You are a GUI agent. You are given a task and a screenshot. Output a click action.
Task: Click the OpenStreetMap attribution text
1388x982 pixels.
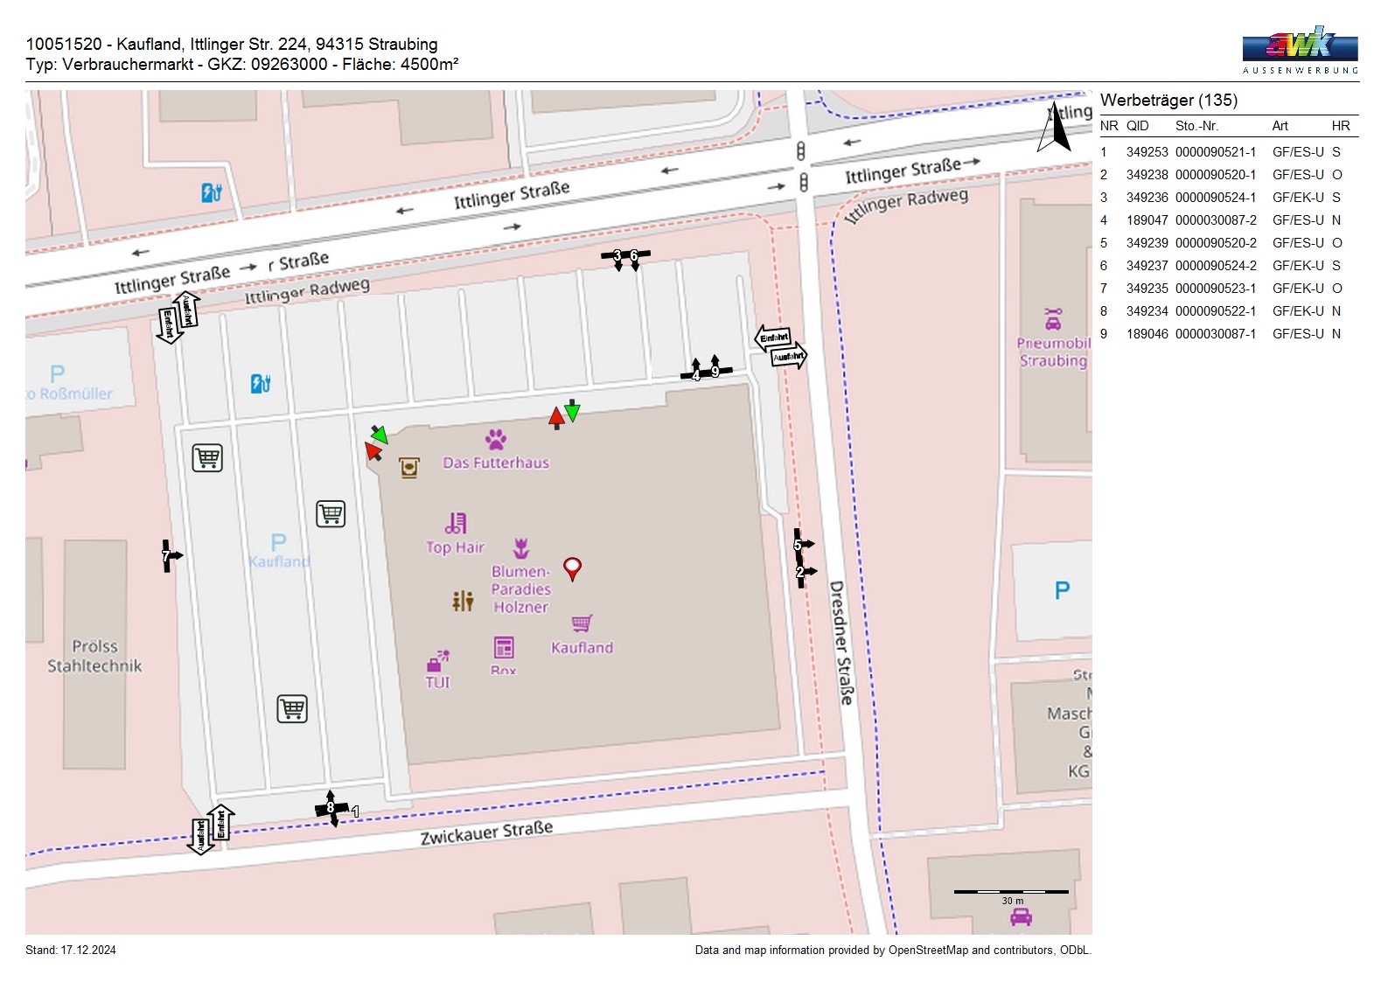(892, 951)
